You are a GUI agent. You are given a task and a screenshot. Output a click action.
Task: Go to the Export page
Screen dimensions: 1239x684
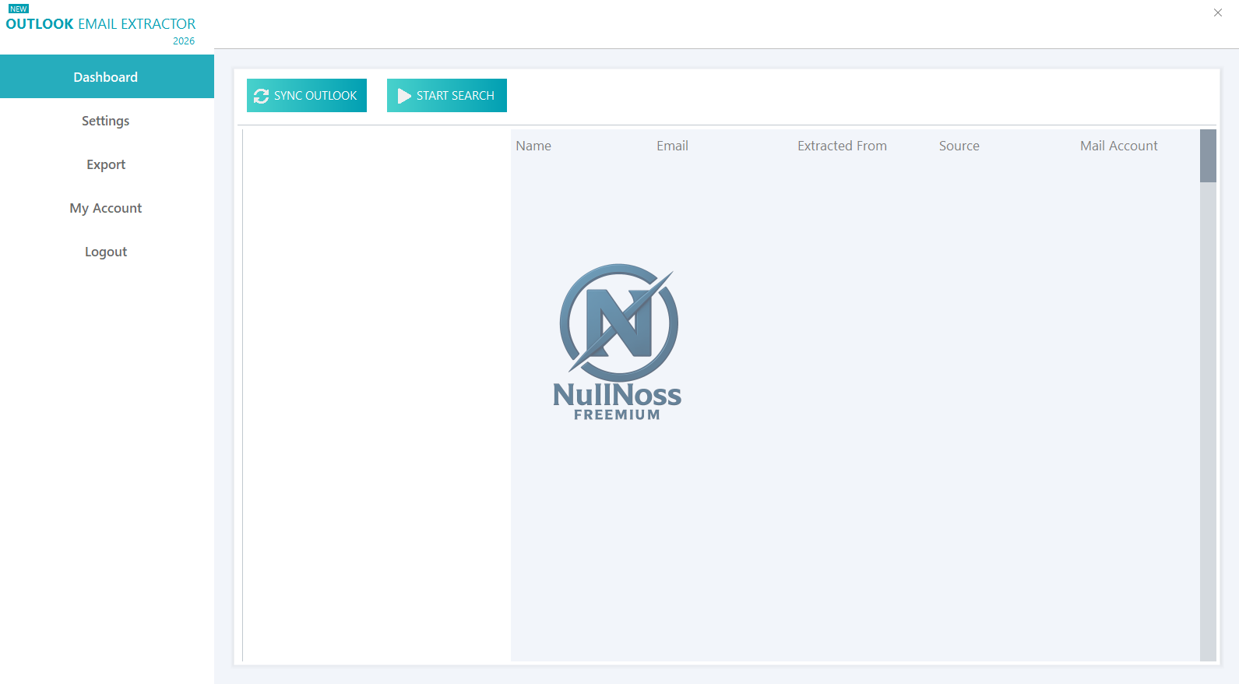[x=107, y=164]
